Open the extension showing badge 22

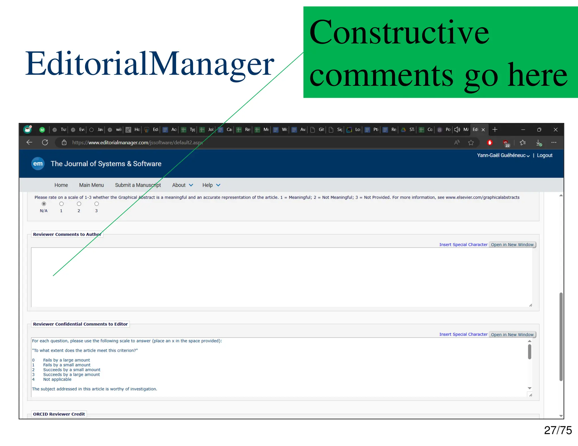[x=506, y=143]
